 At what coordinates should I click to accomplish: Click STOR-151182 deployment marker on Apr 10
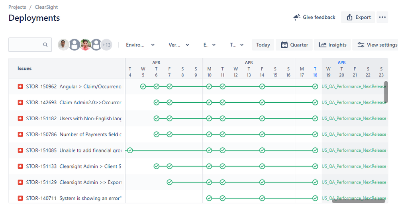coord(209,119)
